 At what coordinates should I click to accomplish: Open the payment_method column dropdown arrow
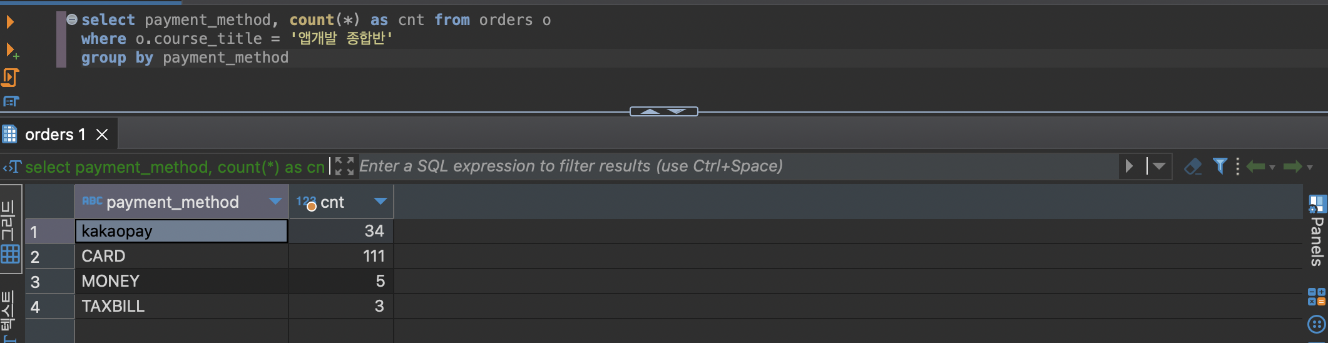point(275,202)
